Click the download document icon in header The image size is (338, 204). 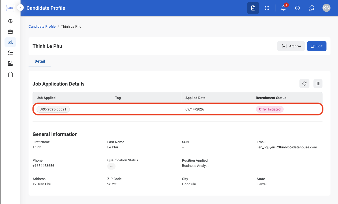coord(253,8)
